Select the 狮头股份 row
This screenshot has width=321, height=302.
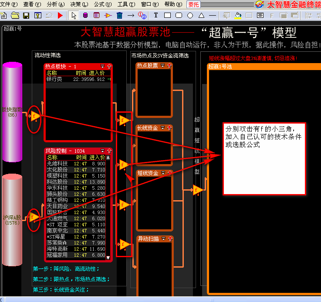[76, 194]
